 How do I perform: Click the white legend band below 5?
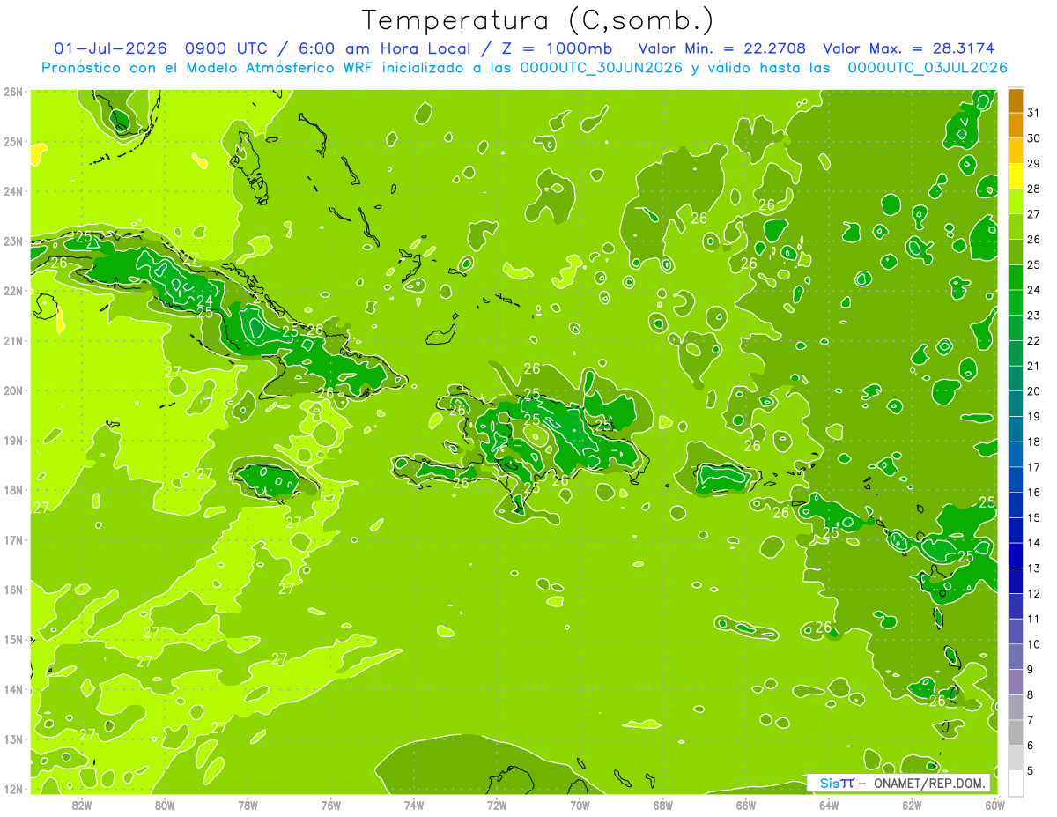coord(1016,783)
